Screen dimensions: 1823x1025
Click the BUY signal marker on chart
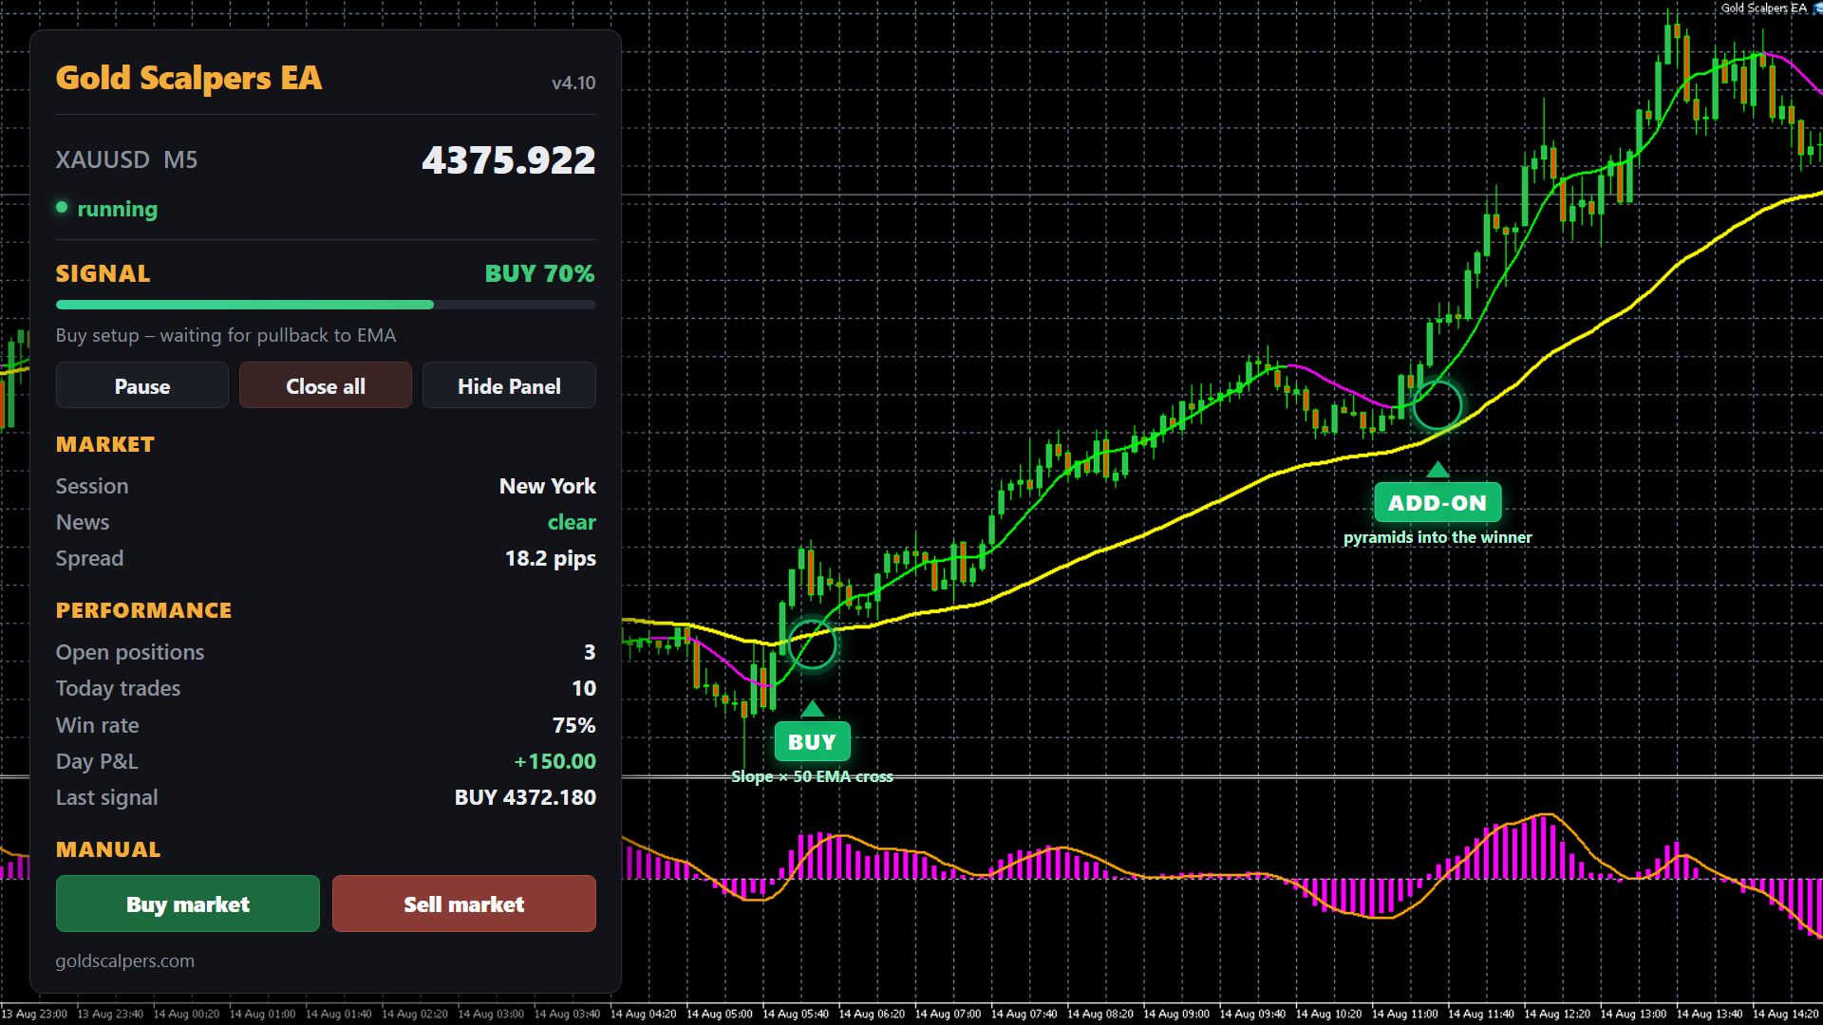pyautogui.click(x=812, y=741)
